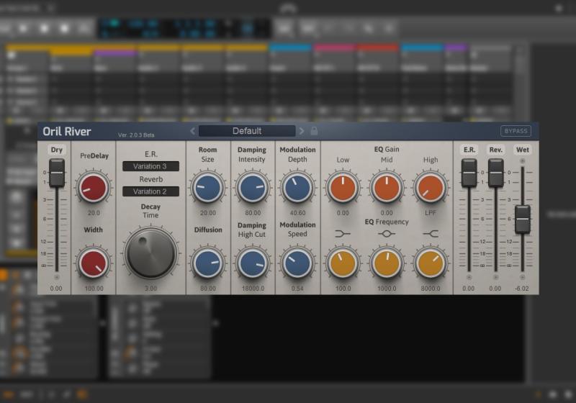The height and width of the screenshot is (403, 576).
Task: Open the E.R. Variation 3 dropdown
Action: [x=150, y=166]
